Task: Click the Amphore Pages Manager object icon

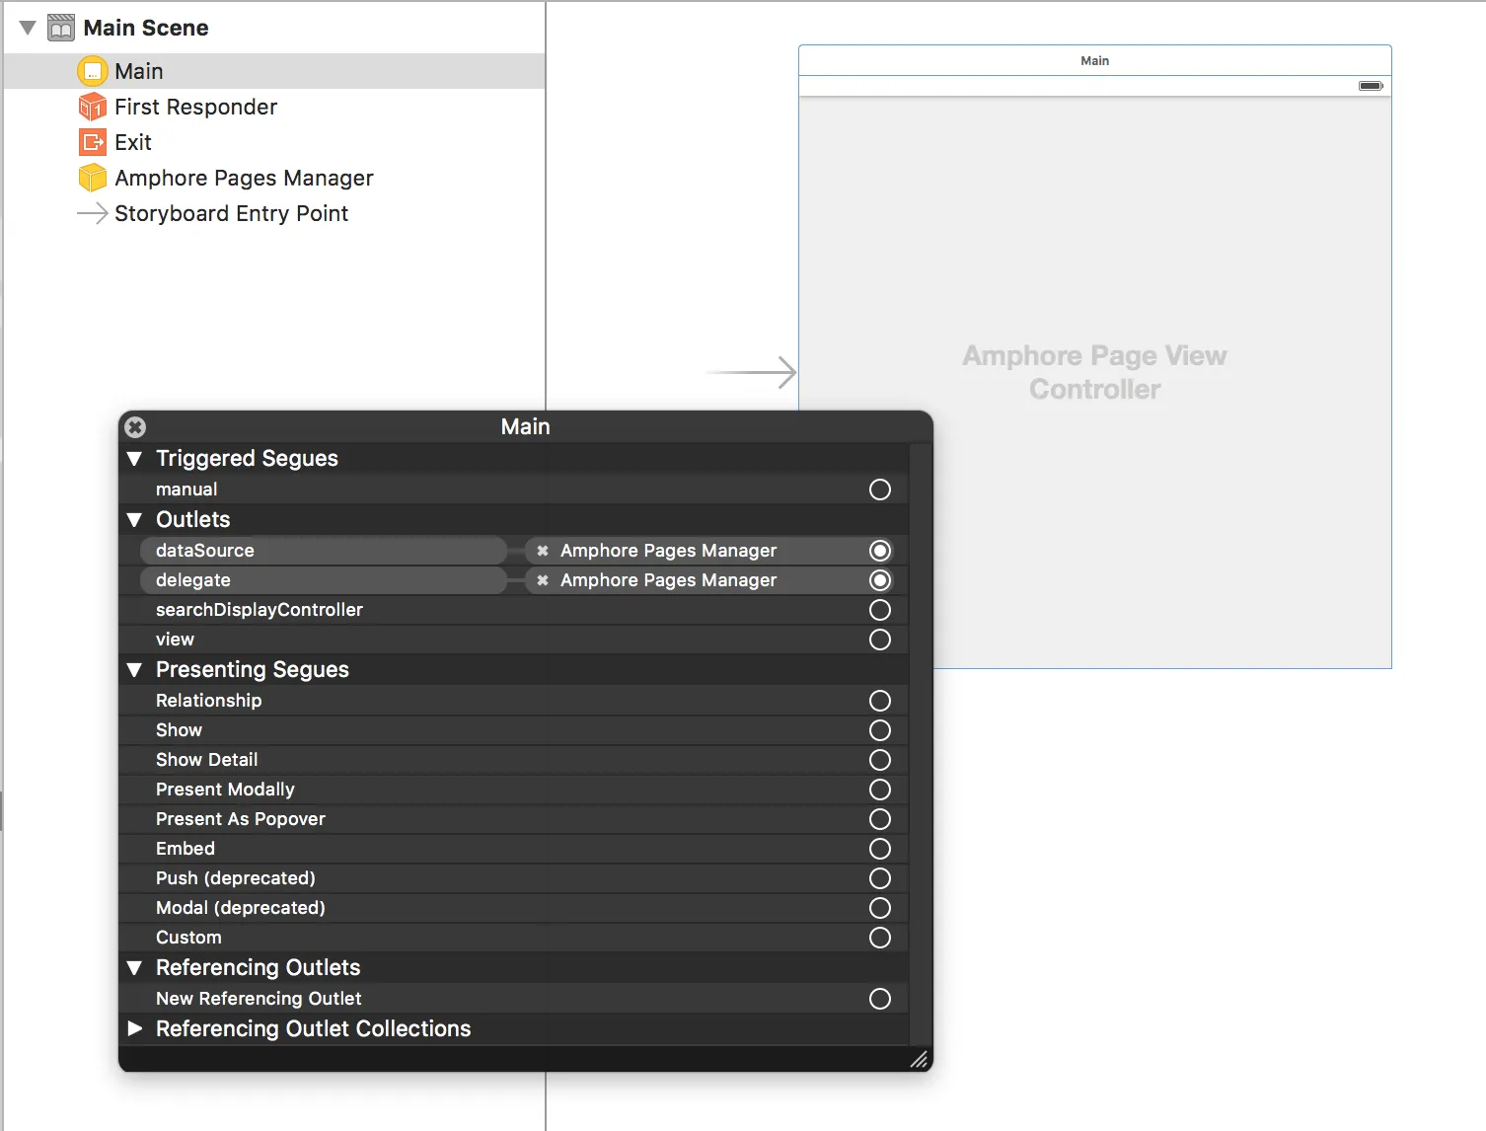Action: (92, 178)
